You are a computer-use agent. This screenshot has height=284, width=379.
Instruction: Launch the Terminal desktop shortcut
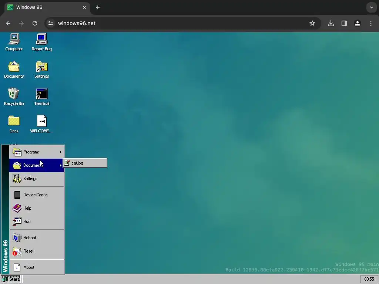[41, 97]
